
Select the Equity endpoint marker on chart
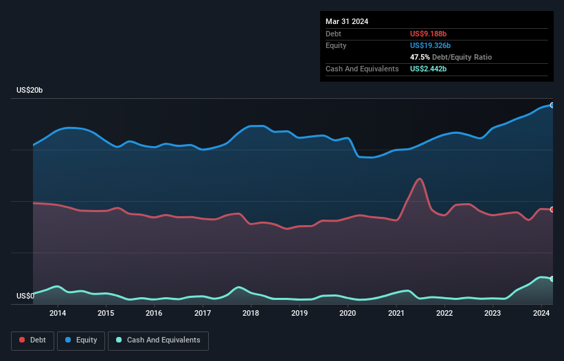pos(552,105)
